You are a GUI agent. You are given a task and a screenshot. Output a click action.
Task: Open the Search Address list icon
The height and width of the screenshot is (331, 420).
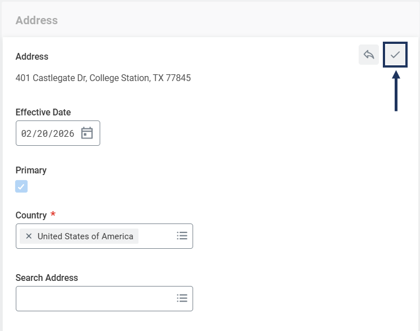(182, 298)
